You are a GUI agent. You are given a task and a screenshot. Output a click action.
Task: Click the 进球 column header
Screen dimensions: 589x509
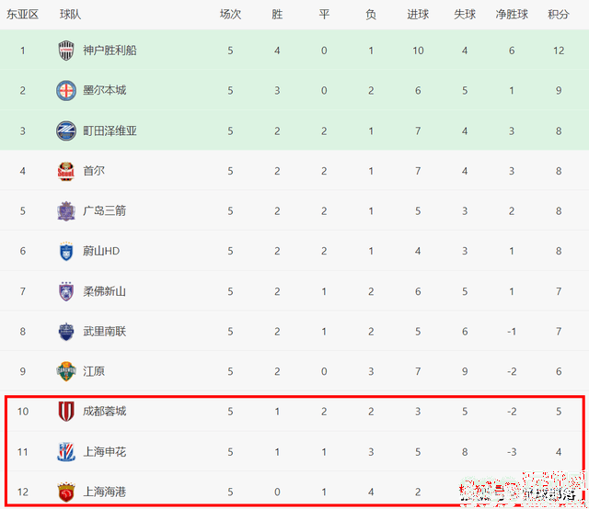pyautogui.click(x=418, y=15)
